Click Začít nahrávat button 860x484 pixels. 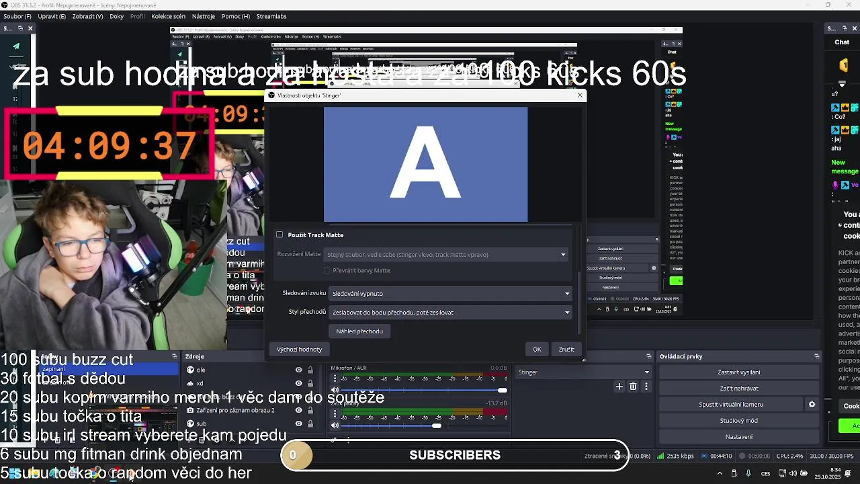[739, 389]
